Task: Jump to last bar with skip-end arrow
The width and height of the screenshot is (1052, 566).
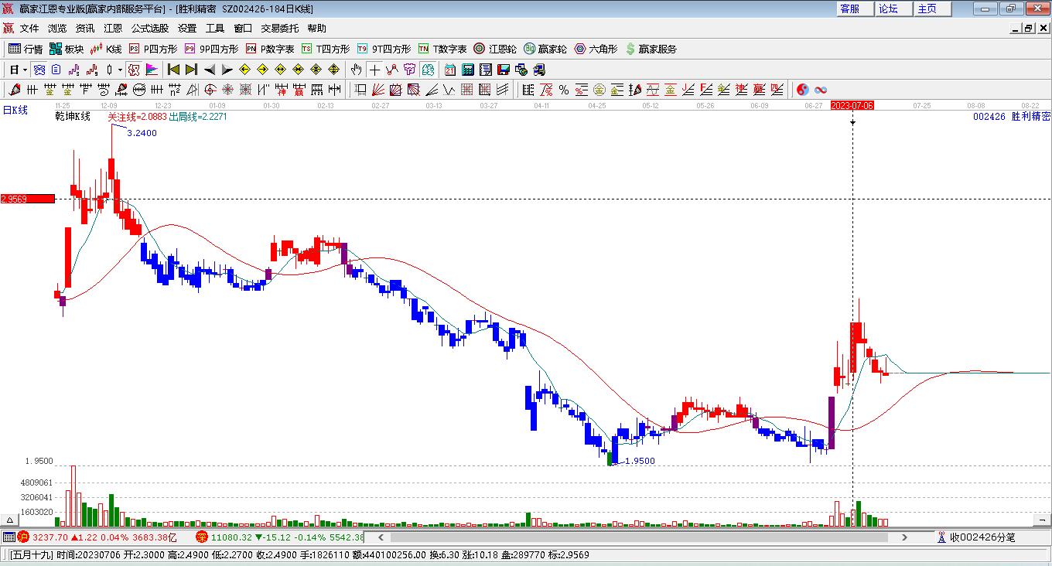Action: (191, 70)
